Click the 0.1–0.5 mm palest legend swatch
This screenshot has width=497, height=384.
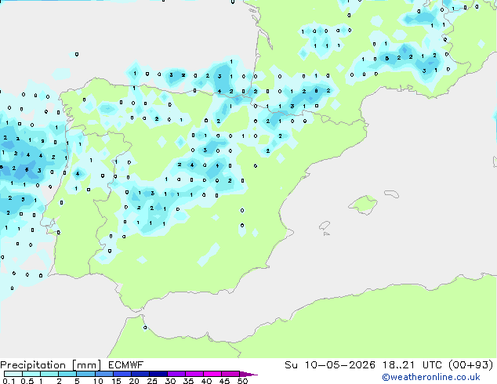pyautogui.click(x=13, y=374)
